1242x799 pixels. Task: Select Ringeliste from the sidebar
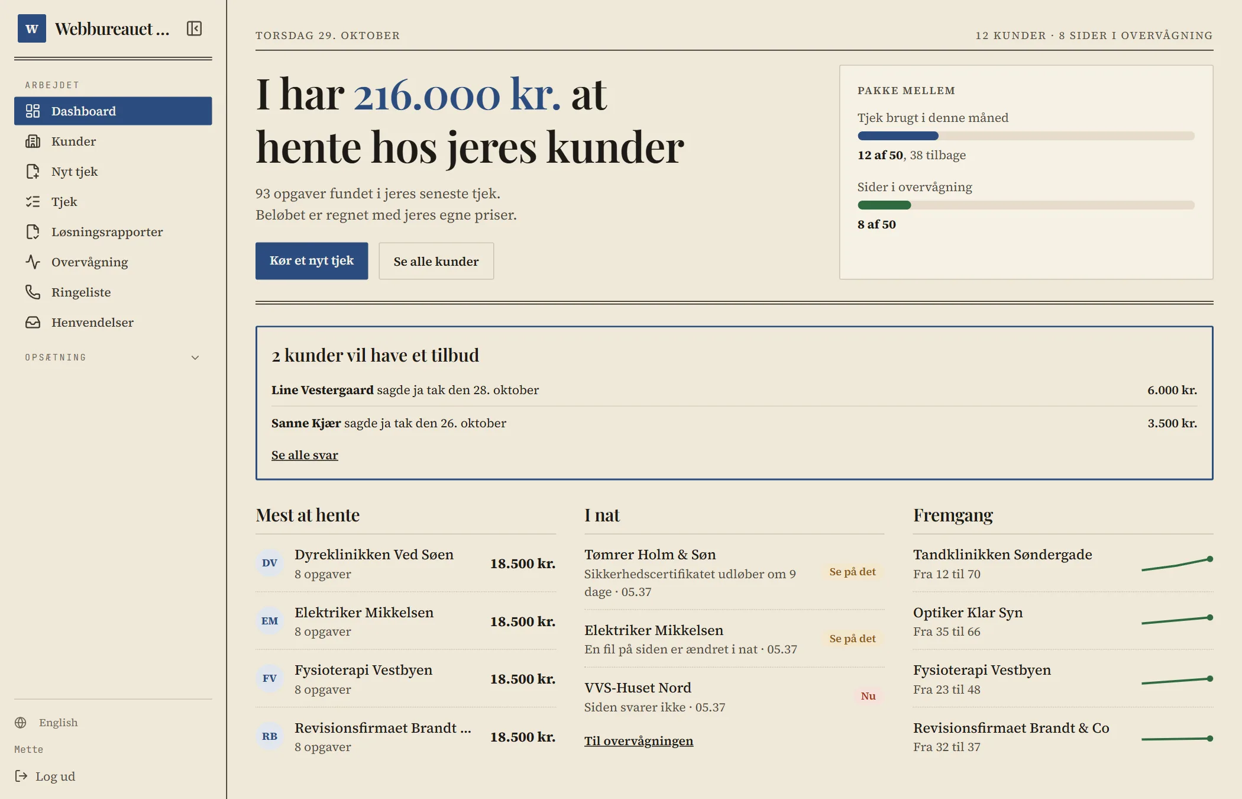pos(113,292)
